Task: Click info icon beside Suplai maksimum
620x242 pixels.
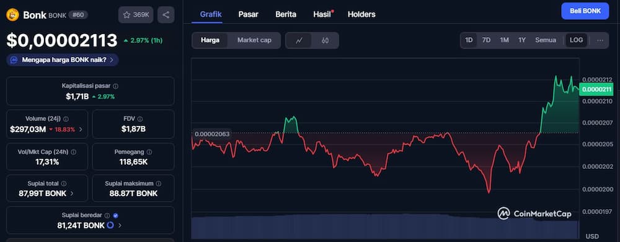Action: point(159,184)
